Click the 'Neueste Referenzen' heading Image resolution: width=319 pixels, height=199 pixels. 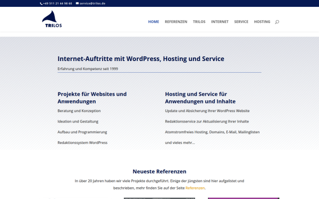pyautogui.click(x=159, y=171)
